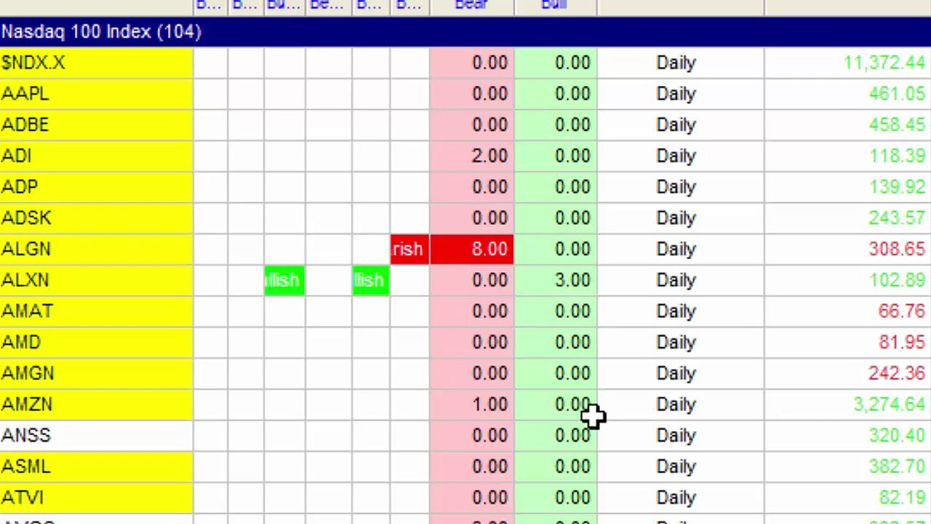Select the ASML ticker symbol
This screenshot has height=524, width=931.
[x=26, y=467]
